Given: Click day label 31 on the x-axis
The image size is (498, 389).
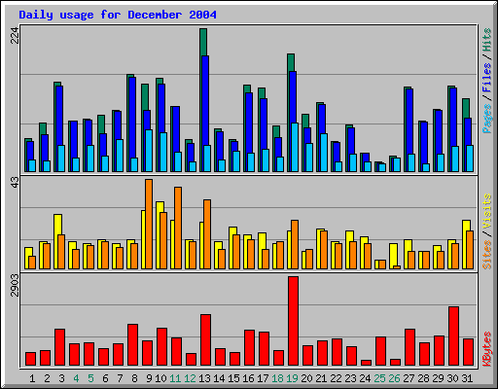Looking at the screenshot, I should 467,378.
